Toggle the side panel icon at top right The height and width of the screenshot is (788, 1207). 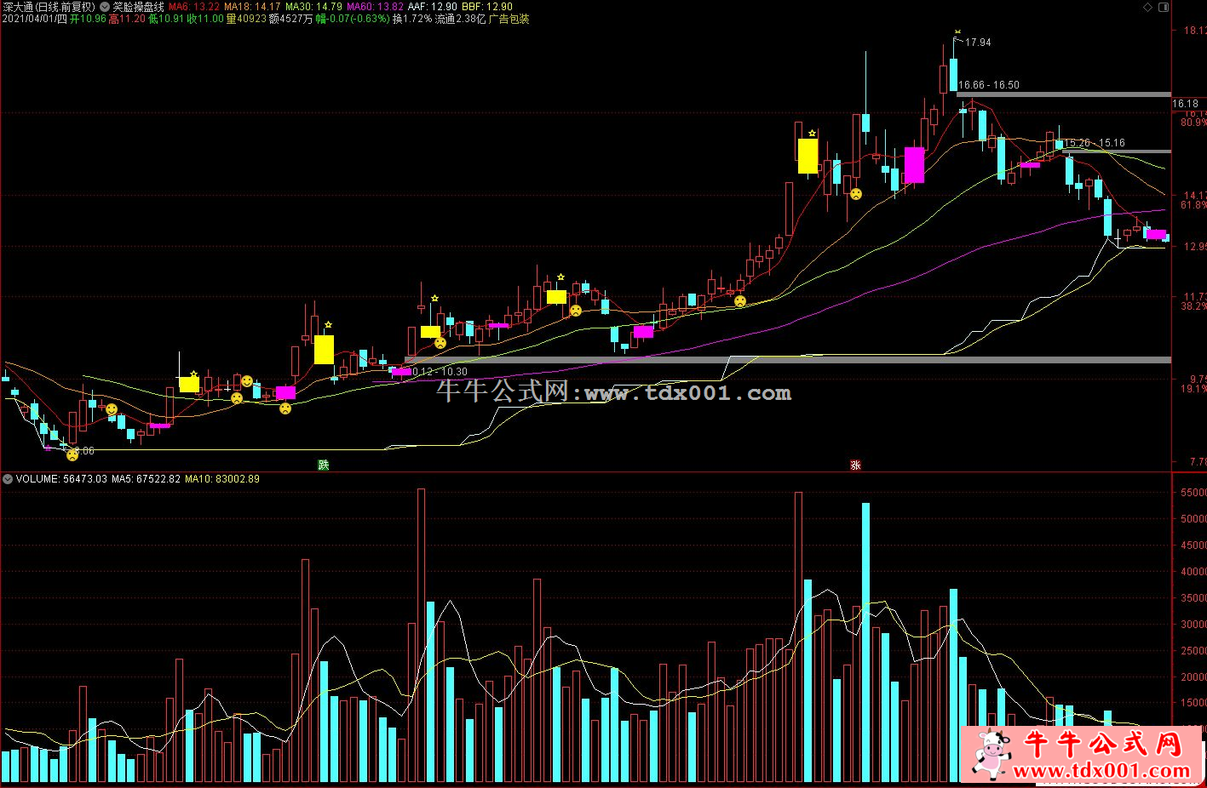click(x=1164, y=7)
